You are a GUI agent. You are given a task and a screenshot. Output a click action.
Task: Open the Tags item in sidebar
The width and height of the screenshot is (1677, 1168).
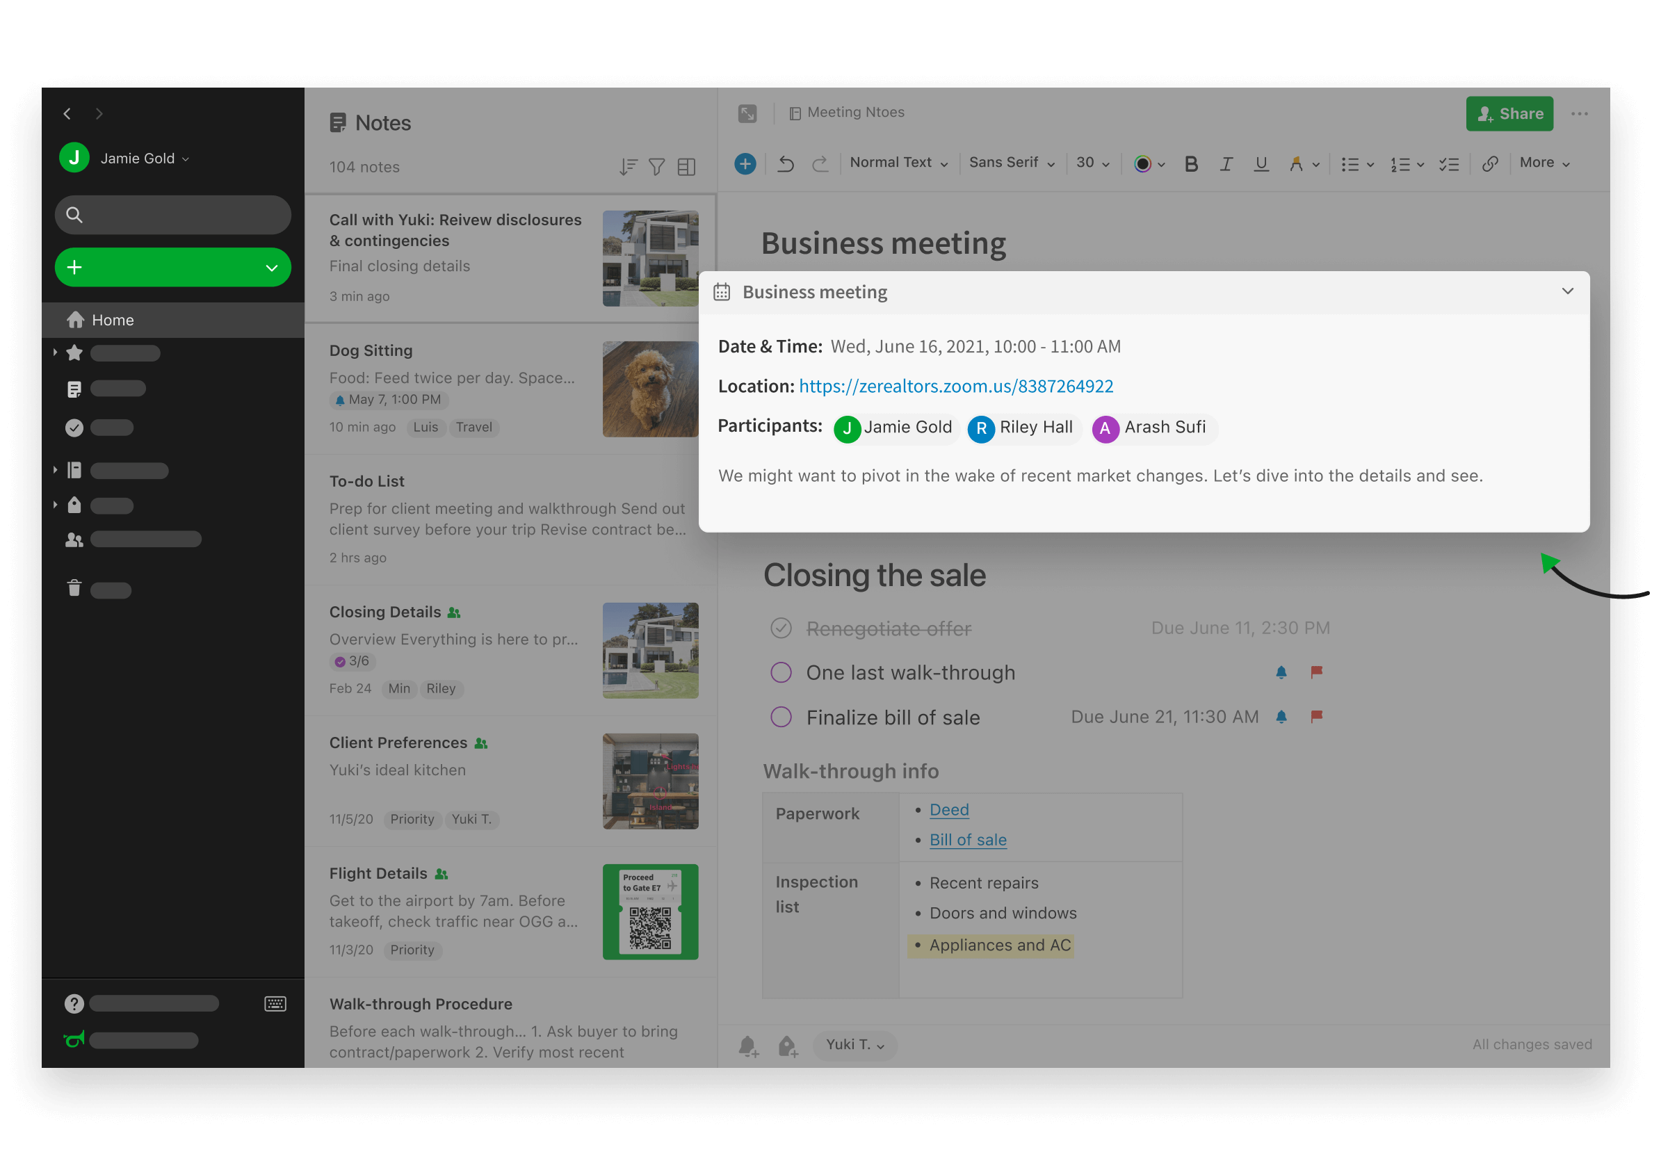click(x=74, y=505)
